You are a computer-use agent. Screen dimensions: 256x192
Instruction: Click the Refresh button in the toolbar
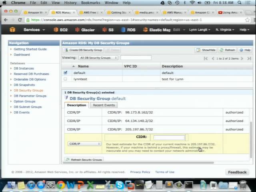(227, 50)
